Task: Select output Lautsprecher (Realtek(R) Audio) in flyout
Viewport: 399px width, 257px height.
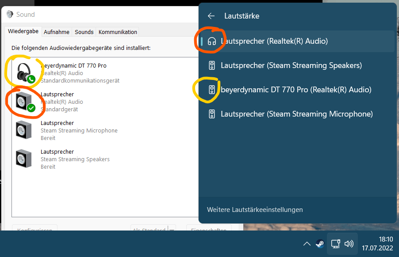Action: (297, 42)
